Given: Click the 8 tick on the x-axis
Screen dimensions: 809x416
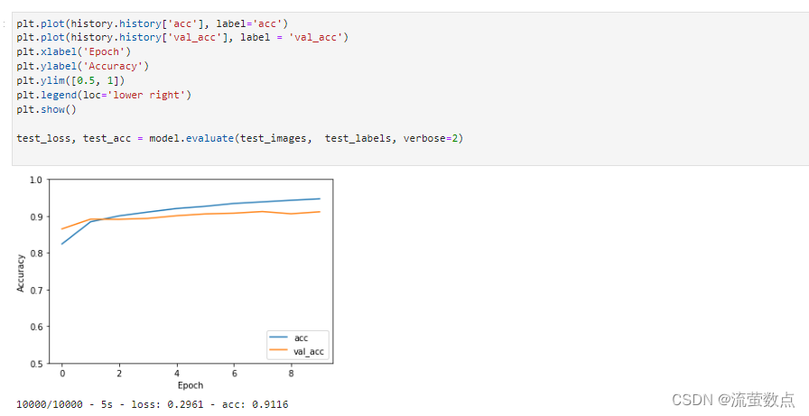Looking at the screenshot, I should tap(291, 372).
